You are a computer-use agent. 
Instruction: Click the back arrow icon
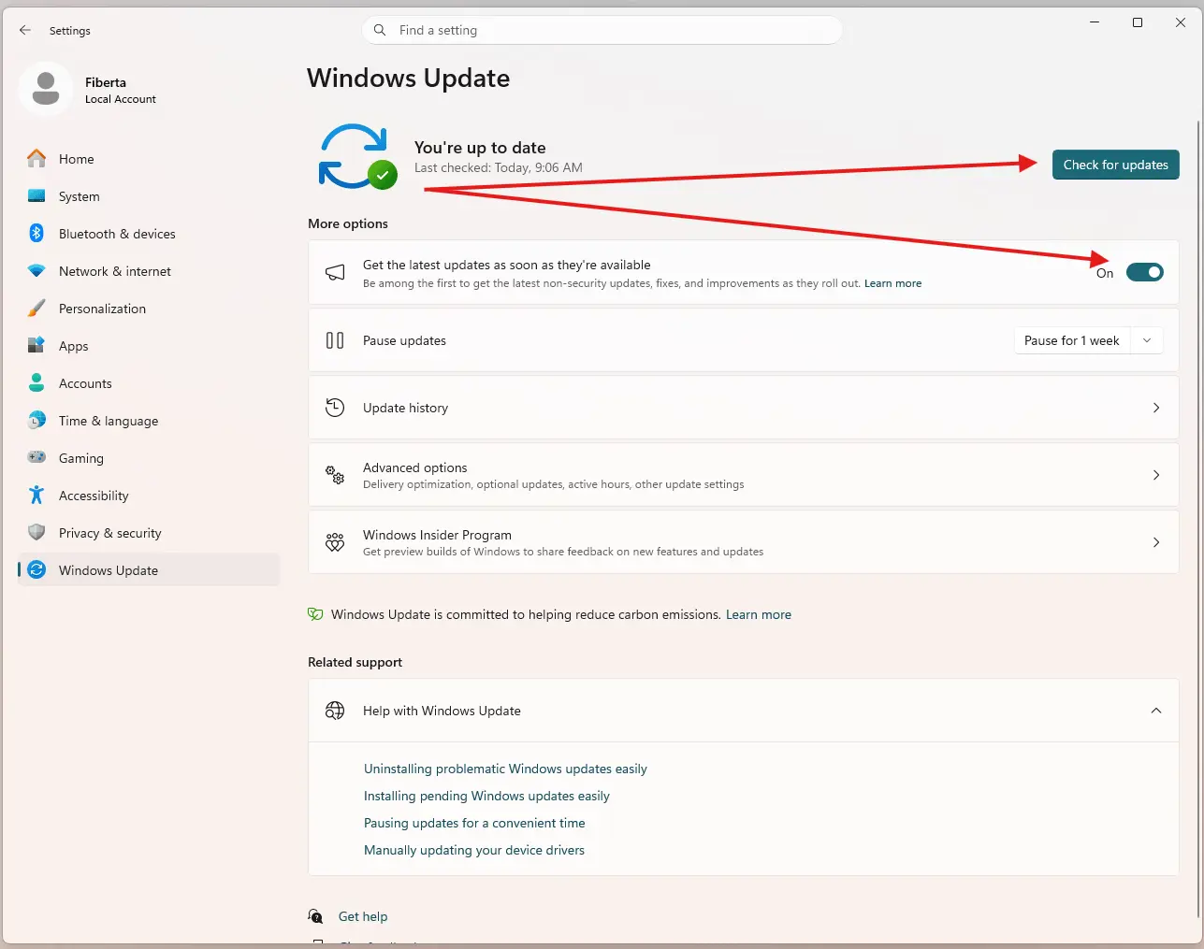[x=24, y=30]
